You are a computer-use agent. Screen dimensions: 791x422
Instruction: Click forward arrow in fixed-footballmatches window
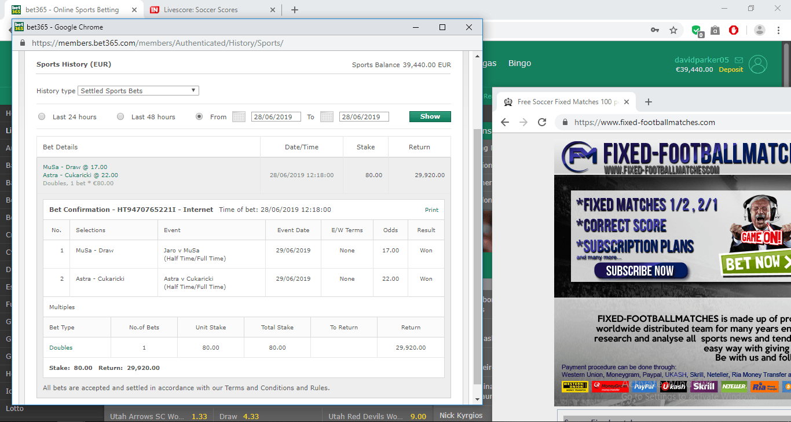523,122
